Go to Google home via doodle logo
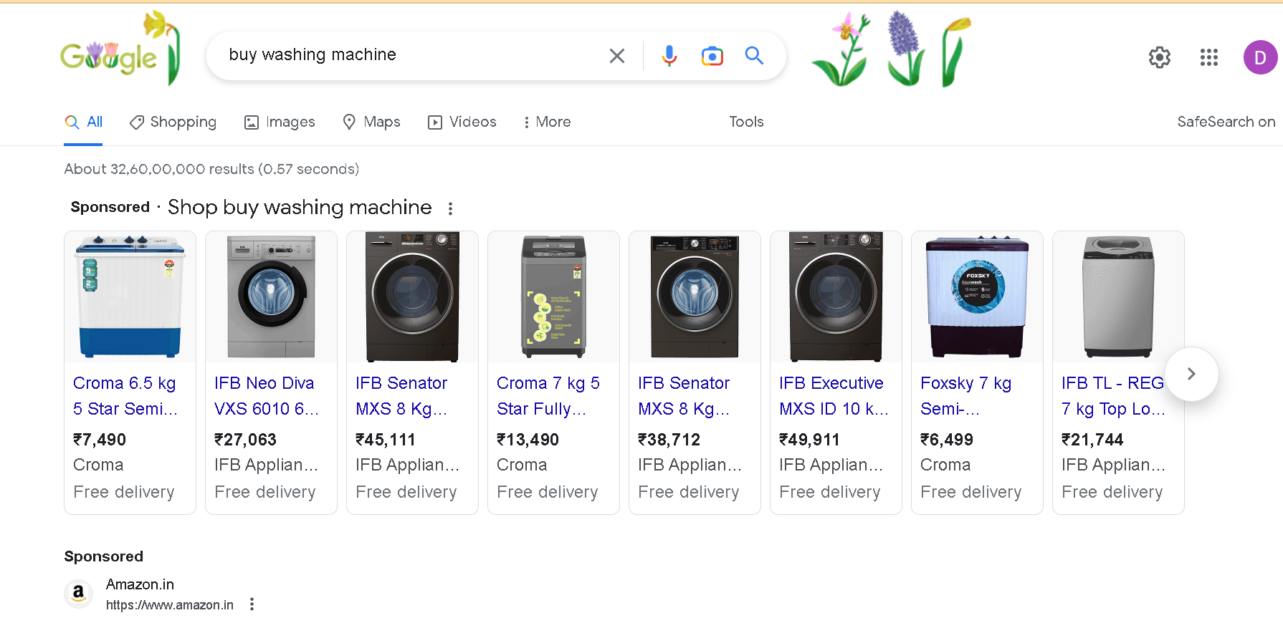This screenshot has height=618, width=1283. click(x=120, y=49)
